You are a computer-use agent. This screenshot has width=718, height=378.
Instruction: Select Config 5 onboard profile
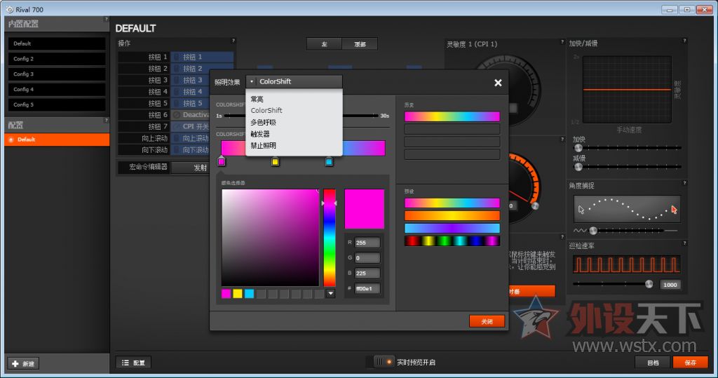coord(57,104)
